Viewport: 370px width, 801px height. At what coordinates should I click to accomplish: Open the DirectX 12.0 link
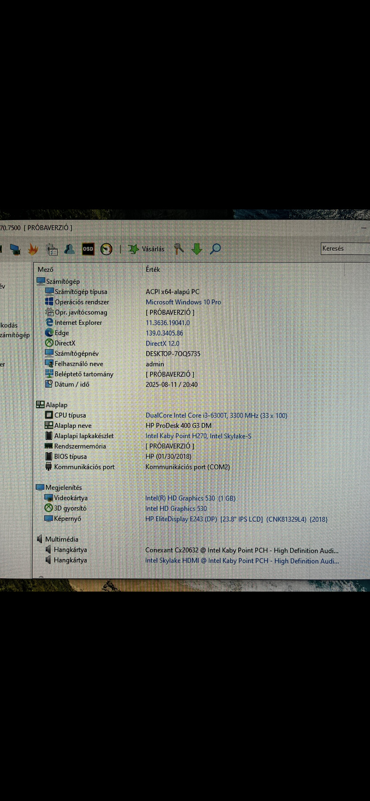coord(163,343)
